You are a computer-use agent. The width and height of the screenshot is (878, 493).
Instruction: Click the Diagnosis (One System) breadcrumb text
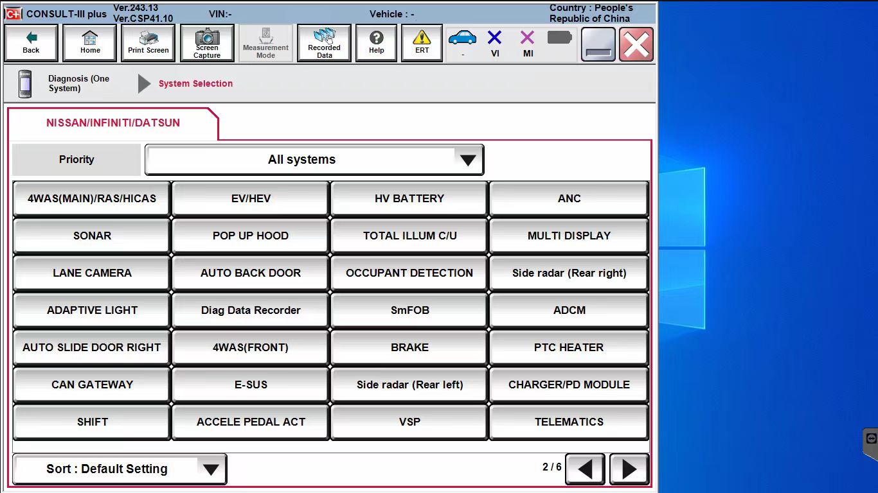tap(78, 83)
